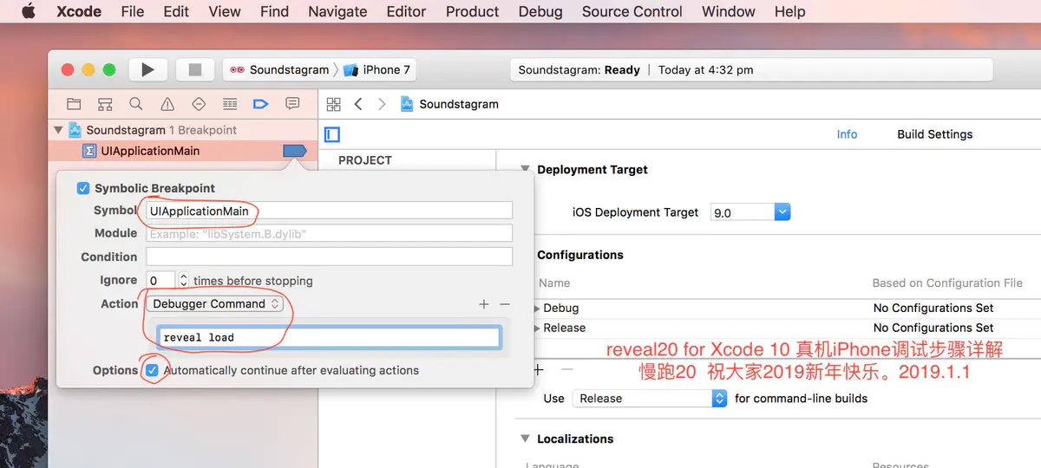Run the app with the Play button
This screenshot has width=1041, height=468.
coord(147,69)
